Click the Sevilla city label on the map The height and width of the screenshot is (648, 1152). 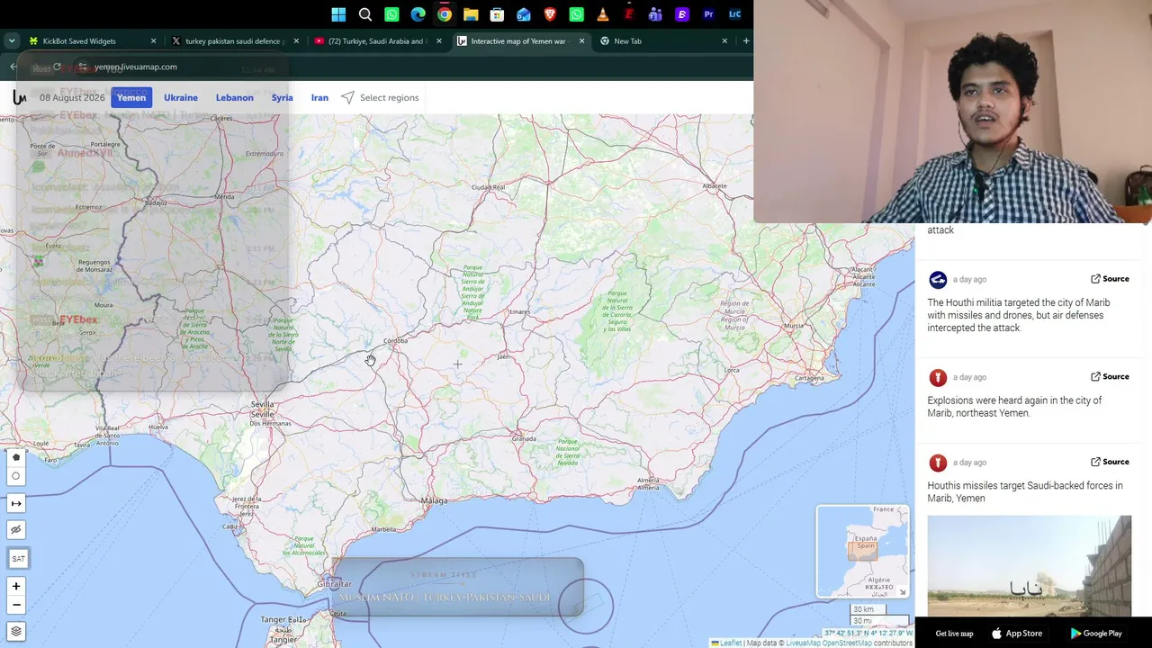click(x=263, y=404)
